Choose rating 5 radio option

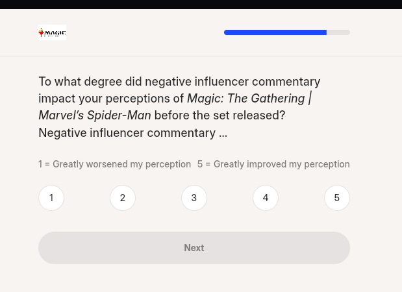[x=337, y=198]
